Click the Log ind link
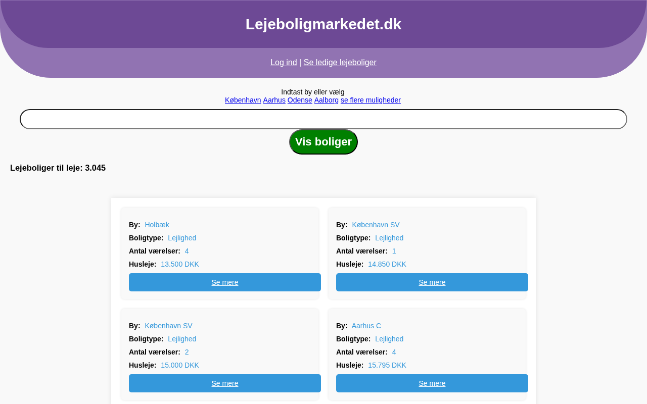This screenshot has height=404, width=647. pyautogui.click(x=284, y=63)
